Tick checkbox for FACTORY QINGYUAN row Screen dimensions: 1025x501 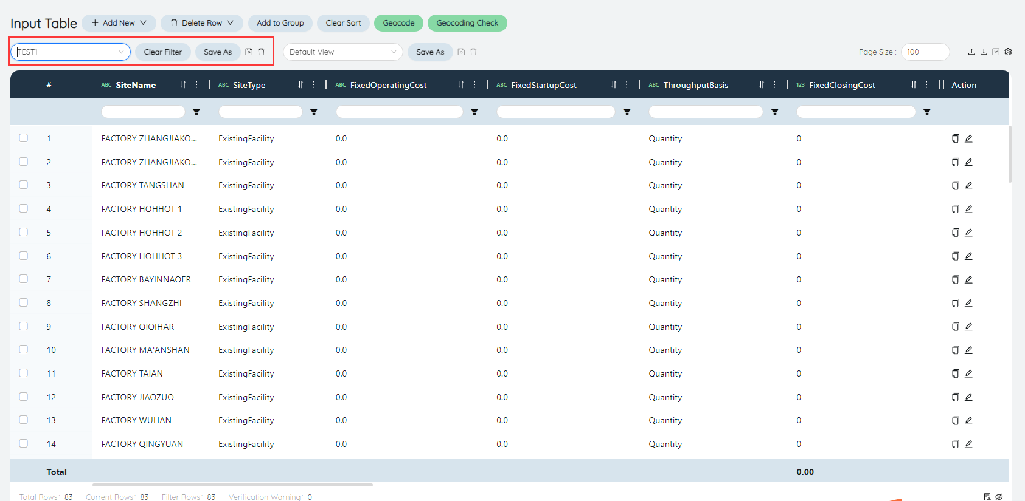[24, 443]
